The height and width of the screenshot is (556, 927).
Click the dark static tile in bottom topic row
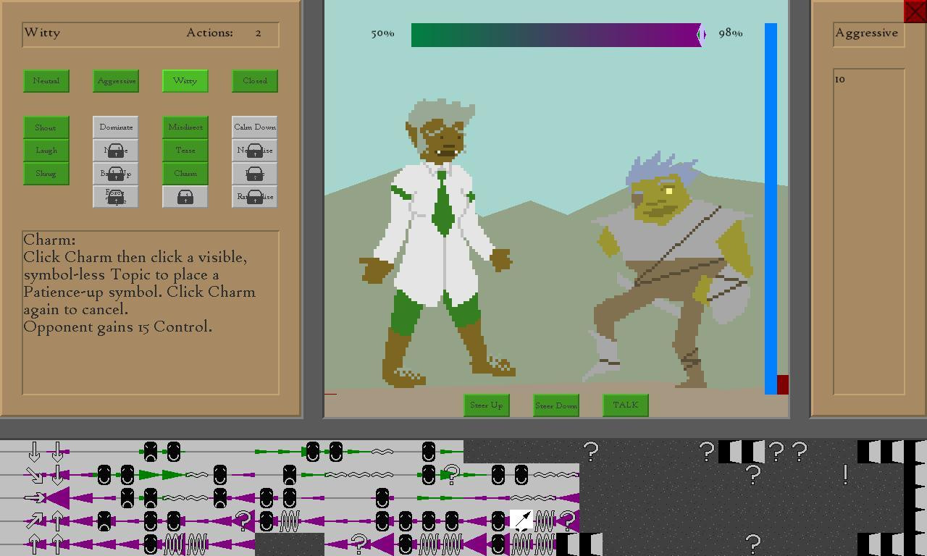tap(290, 544)
